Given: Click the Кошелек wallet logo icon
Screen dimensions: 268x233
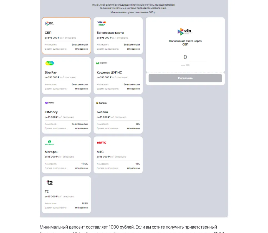Looking at the screenshot, I should (x=102, y=63).
